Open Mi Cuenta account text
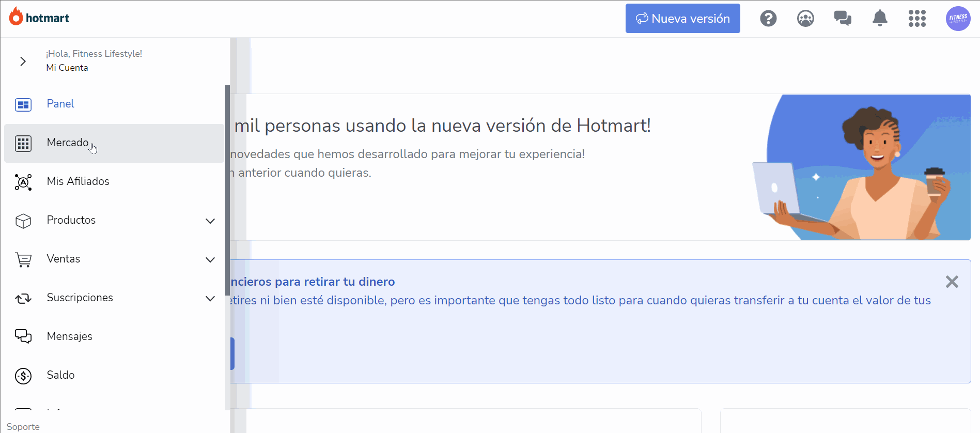980x433 pixels. tap(67, 68)
